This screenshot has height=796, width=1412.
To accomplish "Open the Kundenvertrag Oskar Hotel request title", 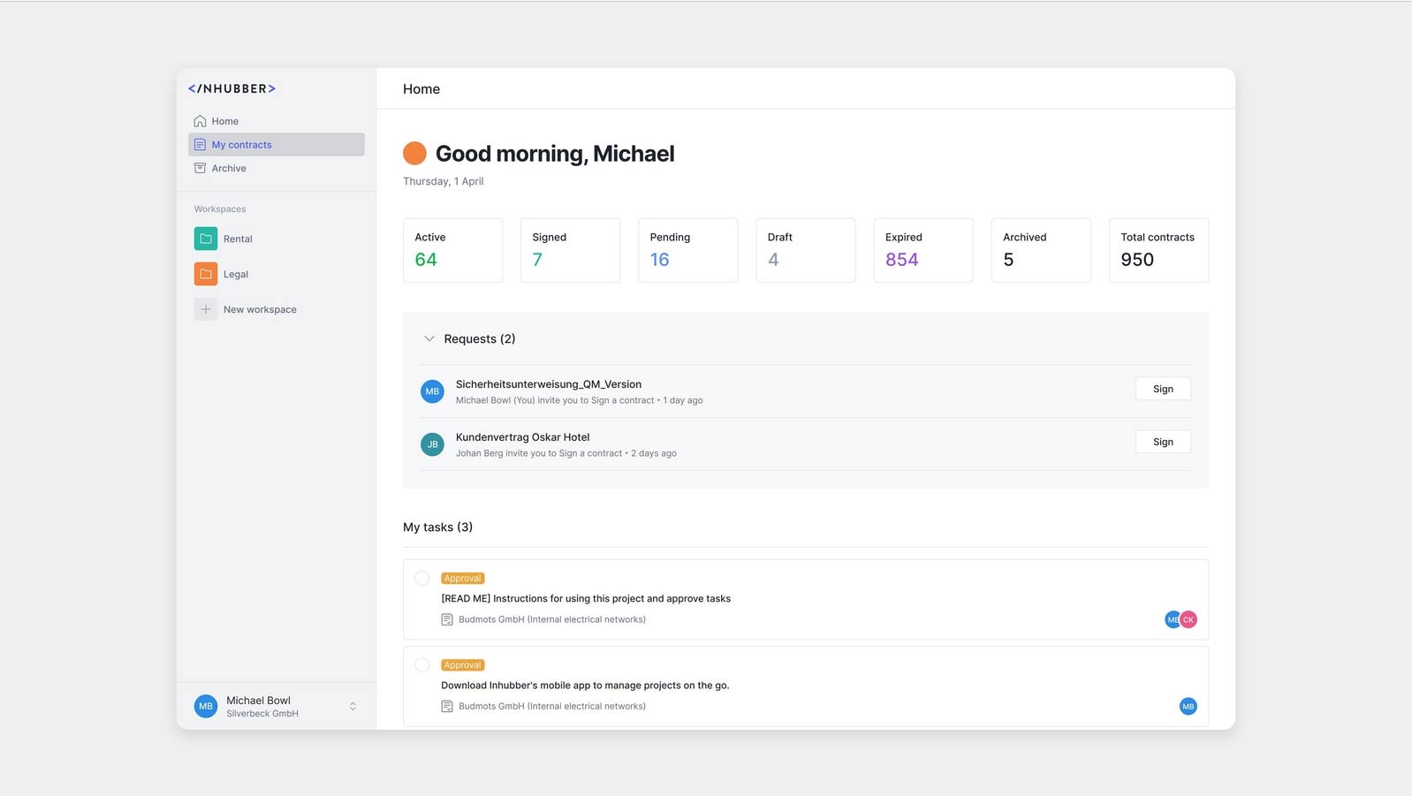I will [523, 437].
